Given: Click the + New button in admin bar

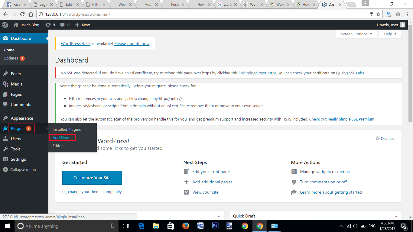Looking at the screenshot, I should tap(82, 25).
